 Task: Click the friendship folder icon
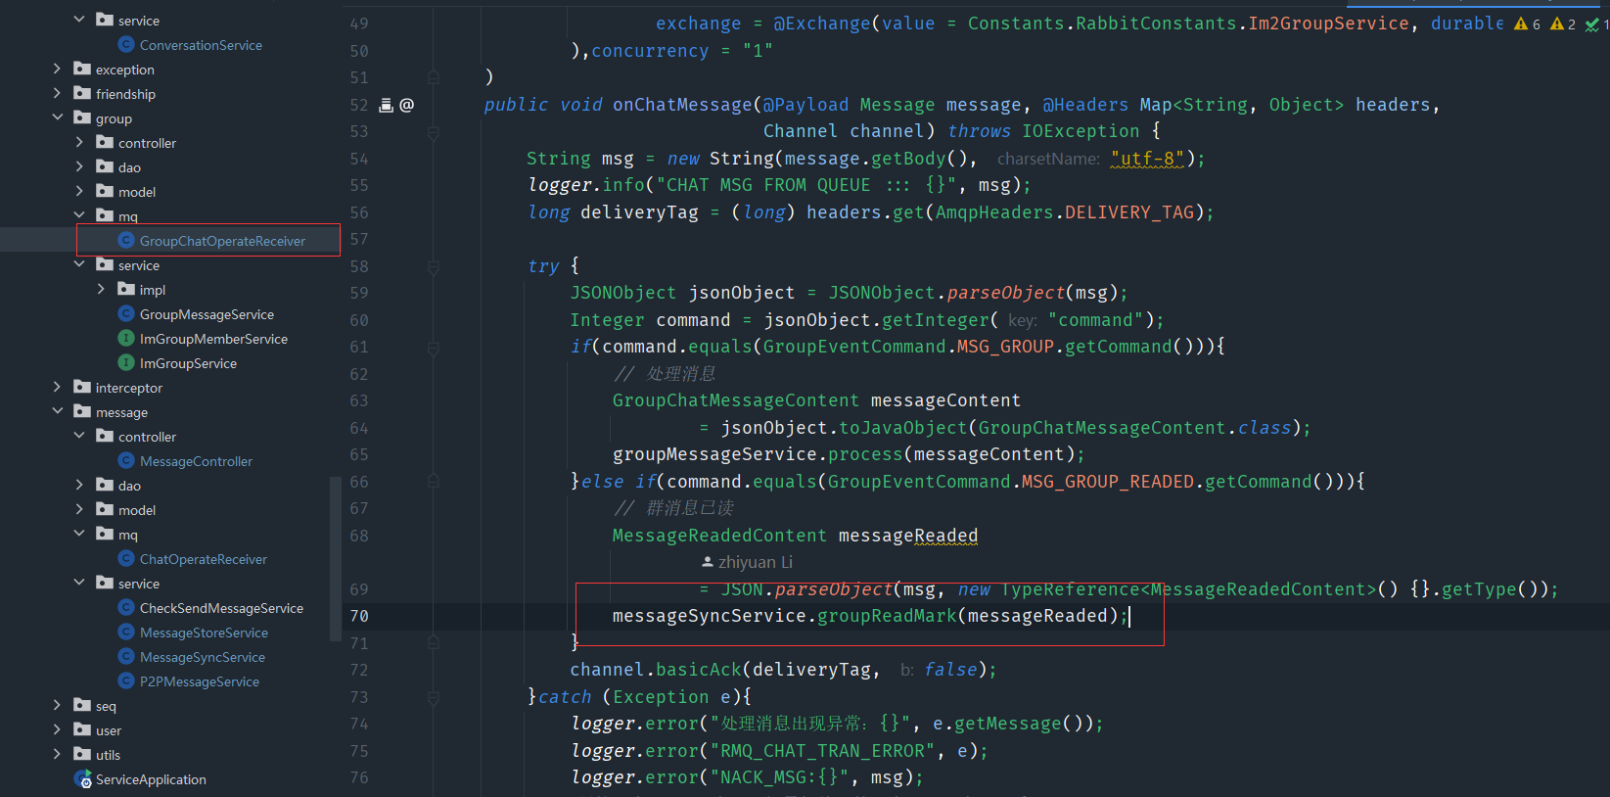click(x=82, y=93)
